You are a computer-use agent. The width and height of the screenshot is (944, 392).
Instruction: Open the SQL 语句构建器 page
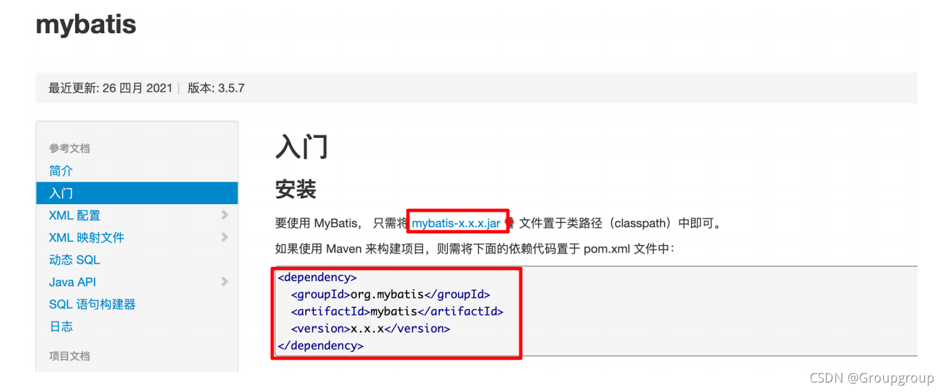(x=92, y=304)
